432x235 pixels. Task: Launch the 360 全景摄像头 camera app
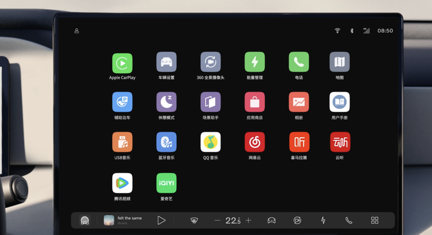[210, 62]
